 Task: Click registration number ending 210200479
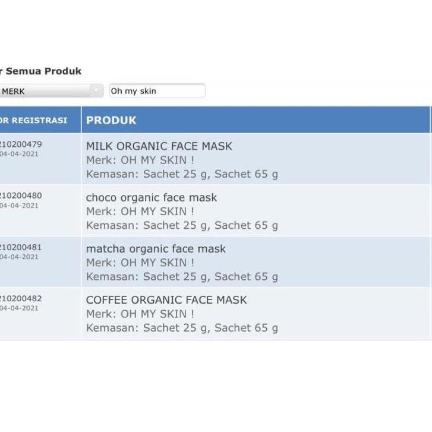(21, 144)
